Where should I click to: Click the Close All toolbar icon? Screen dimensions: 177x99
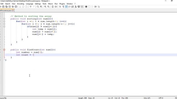click(13, 7)
